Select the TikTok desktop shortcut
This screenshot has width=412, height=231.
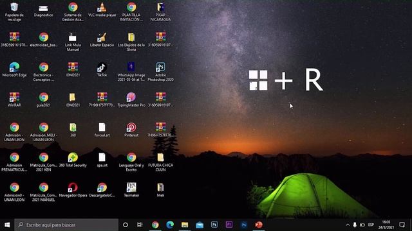tap(102, 70)
